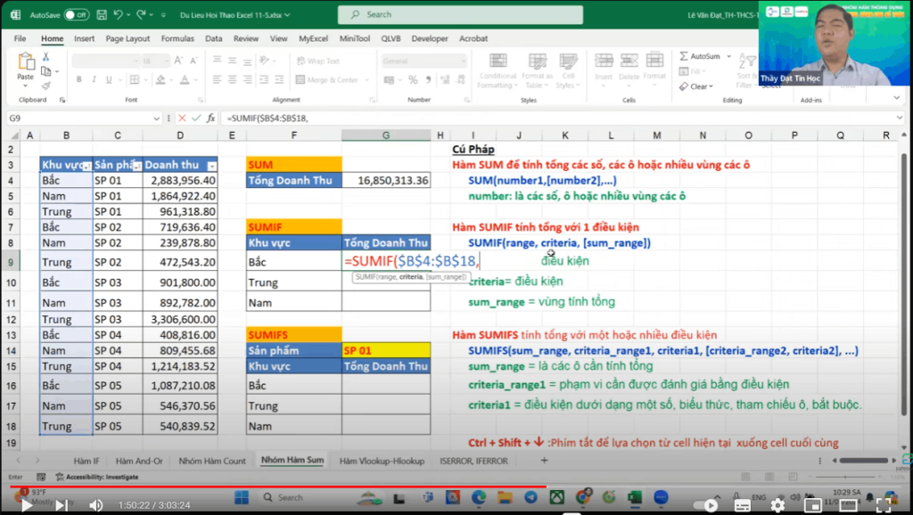
Task: Open the Doanh thu filter dropdown
Action: pos(212,167)
